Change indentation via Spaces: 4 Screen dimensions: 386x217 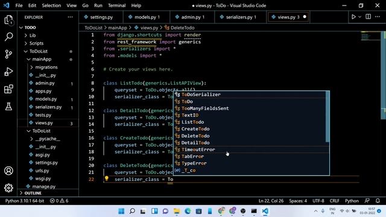(x=298, y=201)
